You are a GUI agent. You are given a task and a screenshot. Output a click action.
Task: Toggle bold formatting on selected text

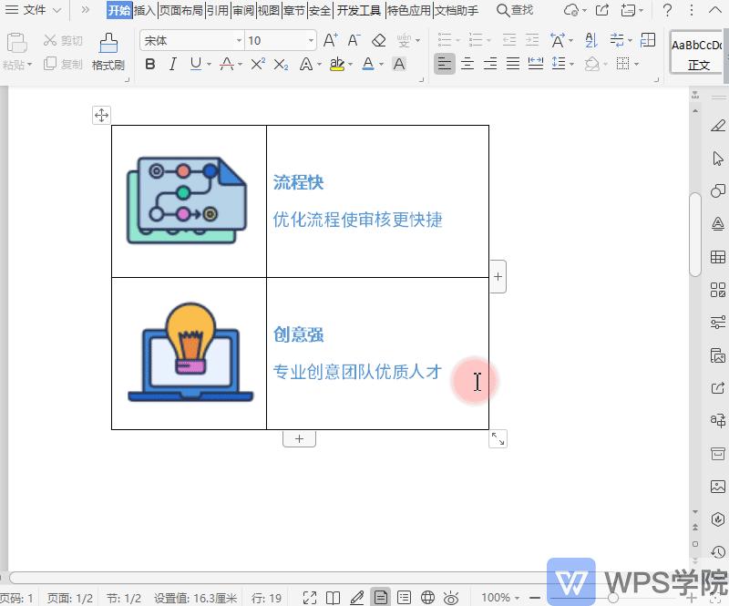(149, 64)
